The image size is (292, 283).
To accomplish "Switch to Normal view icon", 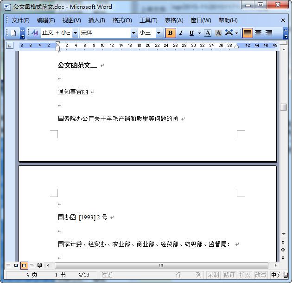I will 8,265.
